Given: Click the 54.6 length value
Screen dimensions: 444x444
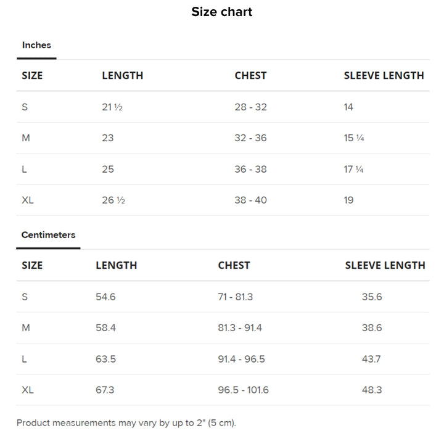Looking at the screenshot, I should (x=105, y=297).
